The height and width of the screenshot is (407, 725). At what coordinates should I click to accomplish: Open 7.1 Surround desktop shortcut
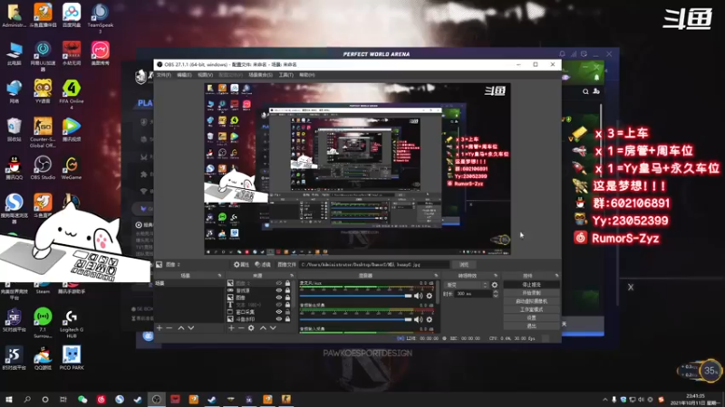[x=43, y=323]
